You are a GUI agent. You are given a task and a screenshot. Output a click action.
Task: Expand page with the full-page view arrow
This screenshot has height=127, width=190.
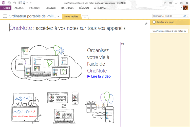point(146,24)
